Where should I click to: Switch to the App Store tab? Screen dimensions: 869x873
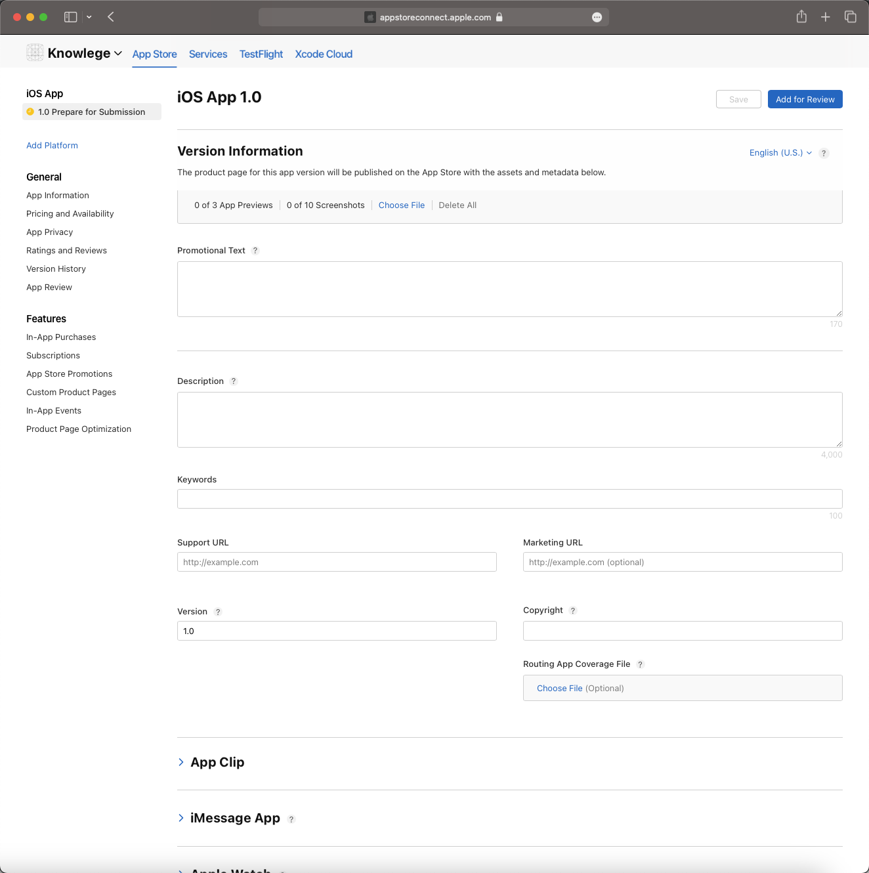pos(154,54)
